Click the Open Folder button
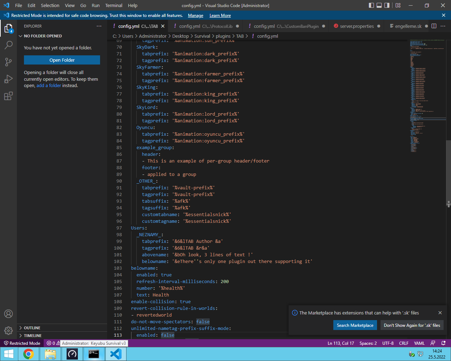The height and width of the screenshot is (361, 451). [x=62, y=60]
